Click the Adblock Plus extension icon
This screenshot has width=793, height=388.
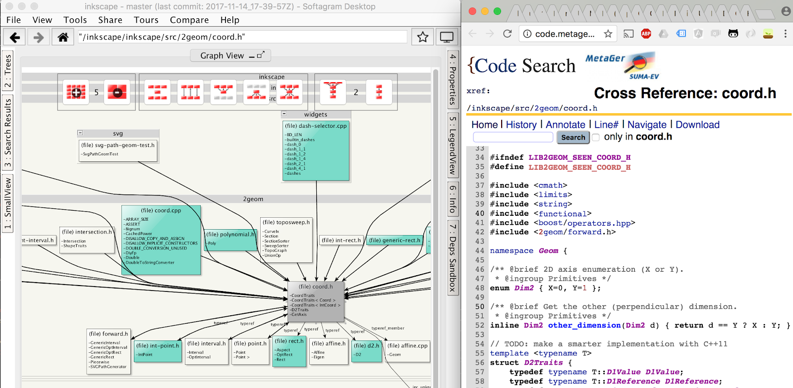[x=646, y=34]
